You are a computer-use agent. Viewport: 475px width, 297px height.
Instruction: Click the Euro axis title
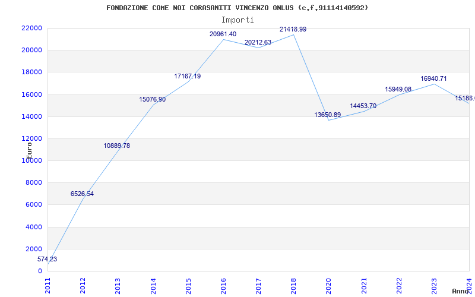click(x=28, y=151)
